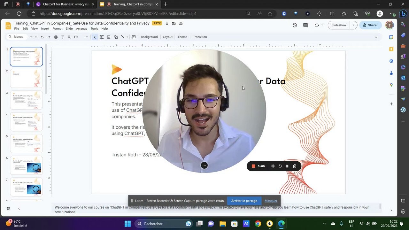Collapse the toolbar with the hide-menus chevron
This screenshot has height=230, width=409.
[x=376, y=37]
